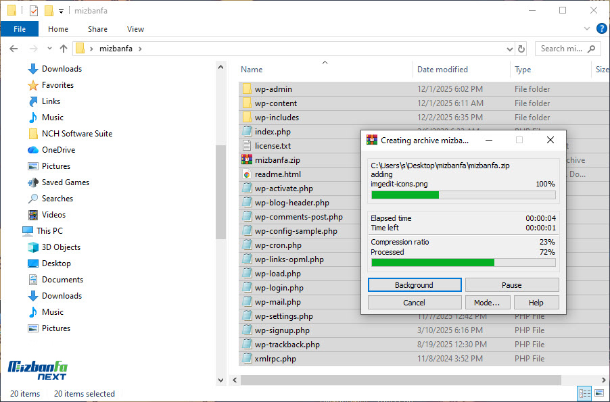Screen dimensions: 610x402
Task: Click the properties checkmark quick access icon
Action: [34, 11]
